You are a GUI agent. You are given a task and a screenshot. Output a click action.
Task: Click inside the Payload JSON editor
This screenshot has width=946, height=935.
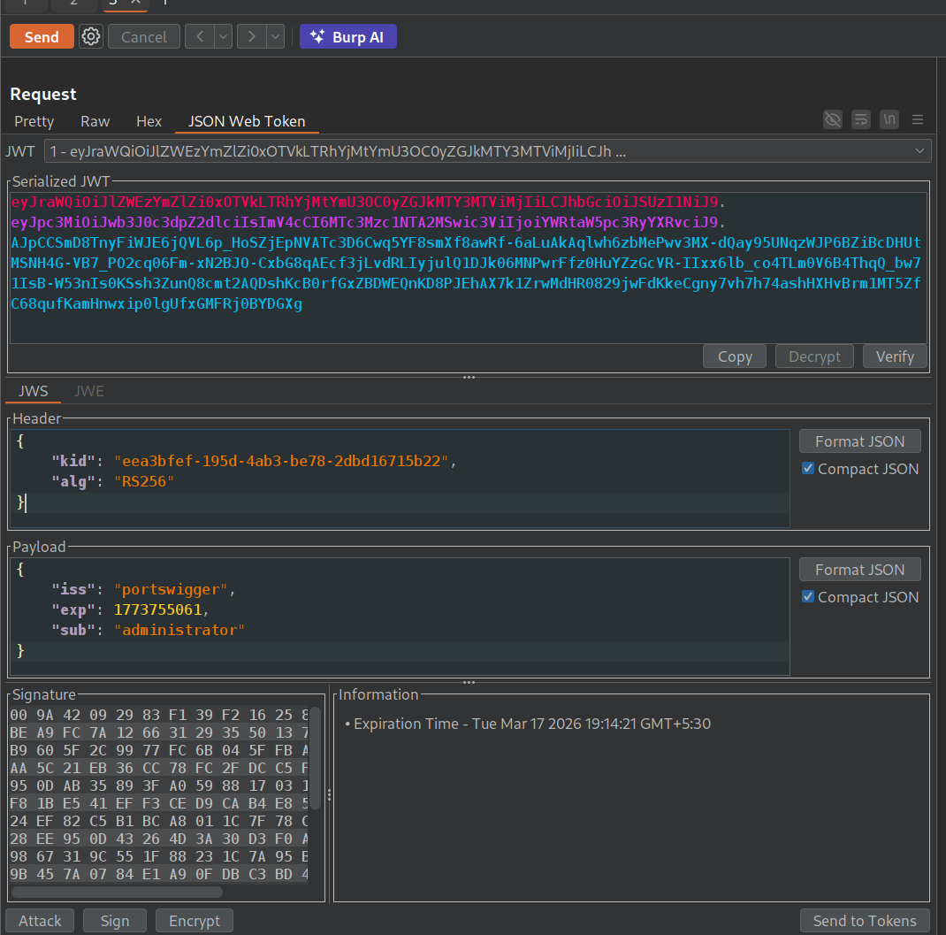398,610
